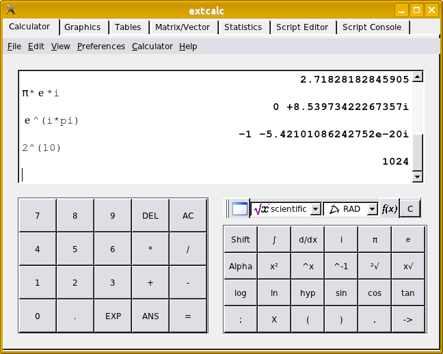The image size is (443, 354).
Task: Open the Preferences menu
Action: (x=101, y=46)
